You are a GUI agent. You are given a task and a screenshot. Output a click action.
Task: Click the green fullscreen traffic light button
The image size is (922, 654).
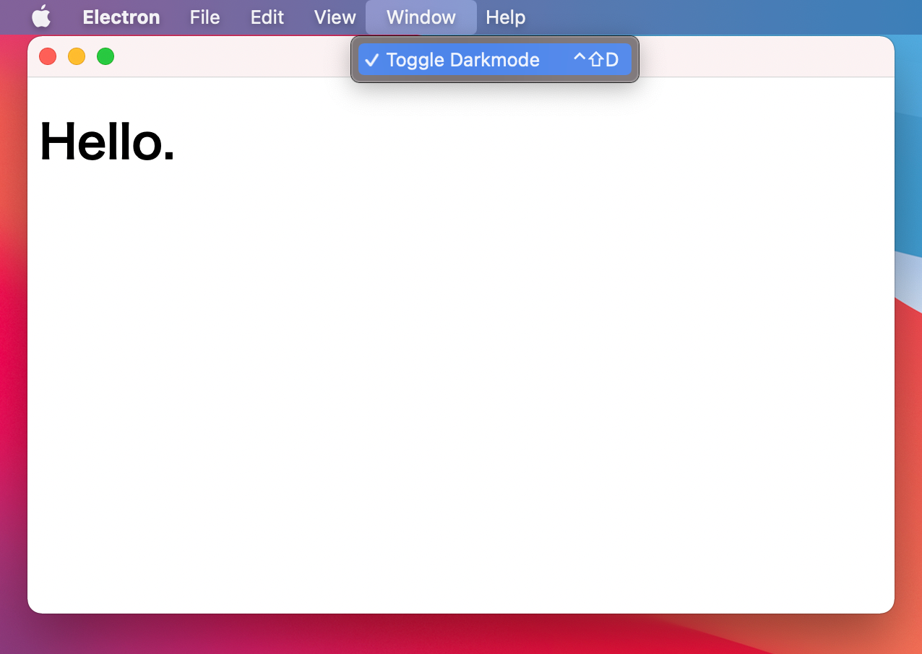[x=105, y=56]
